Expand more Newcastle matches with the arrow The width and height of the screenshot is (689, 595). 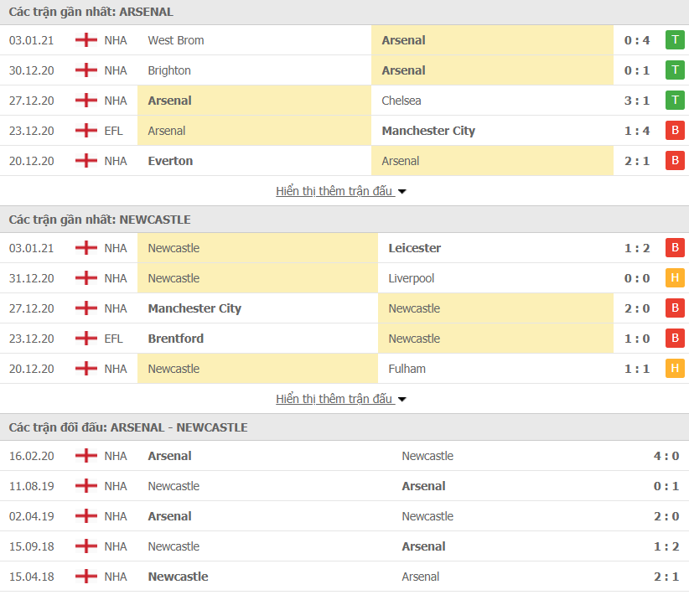click(x=402, y=400)
